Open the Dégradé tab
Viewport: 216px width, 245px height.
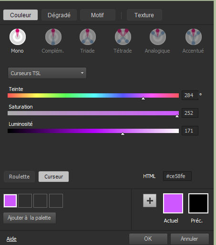[59, 15]
